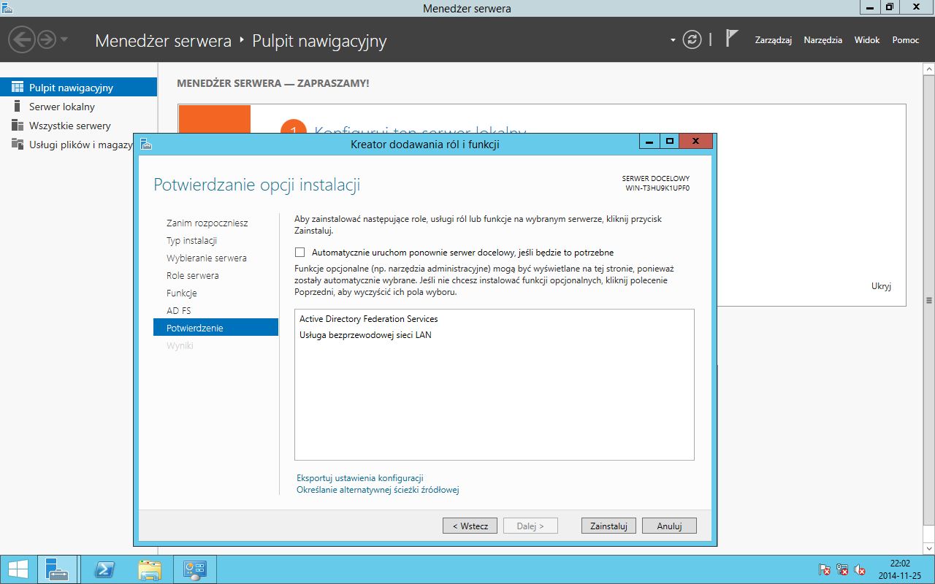Go to Funkcje wizard step

[x=182, y=293]
